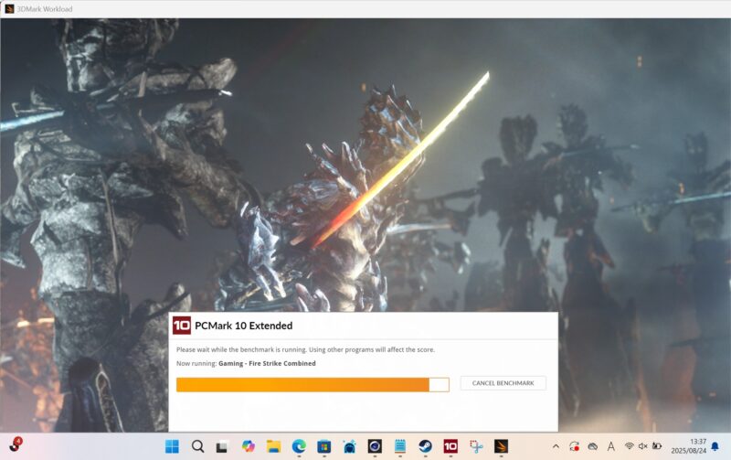Viewport: 731px width, 460px height.
Task: Open Notepad from the taskbar
Action: point(400,446)
